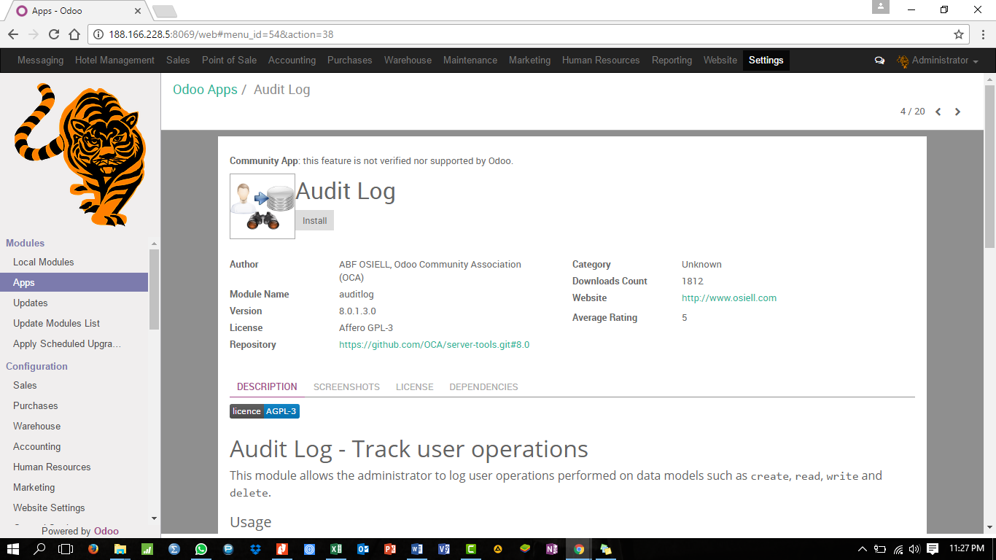Install the Audit Log module
The image size is (996, 560).
[x=315, y=221]
